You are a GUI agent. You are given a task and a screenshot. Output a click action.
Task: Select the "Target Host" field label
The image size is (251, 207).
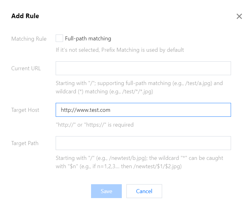(25, 110)
